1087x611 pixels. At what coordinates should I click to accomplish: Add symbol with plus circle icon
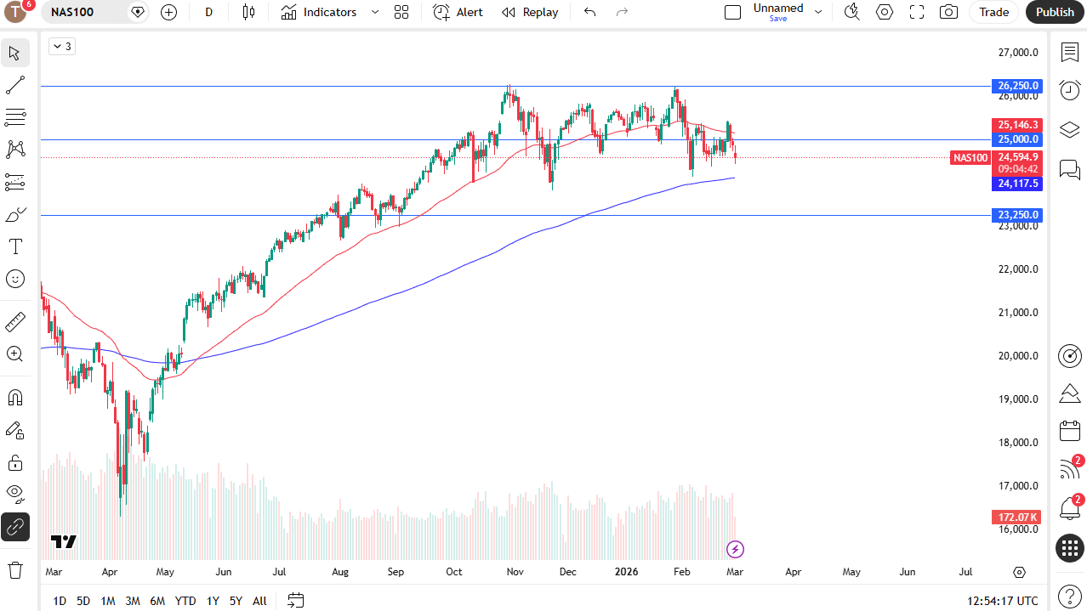click(x=168, y=12)
